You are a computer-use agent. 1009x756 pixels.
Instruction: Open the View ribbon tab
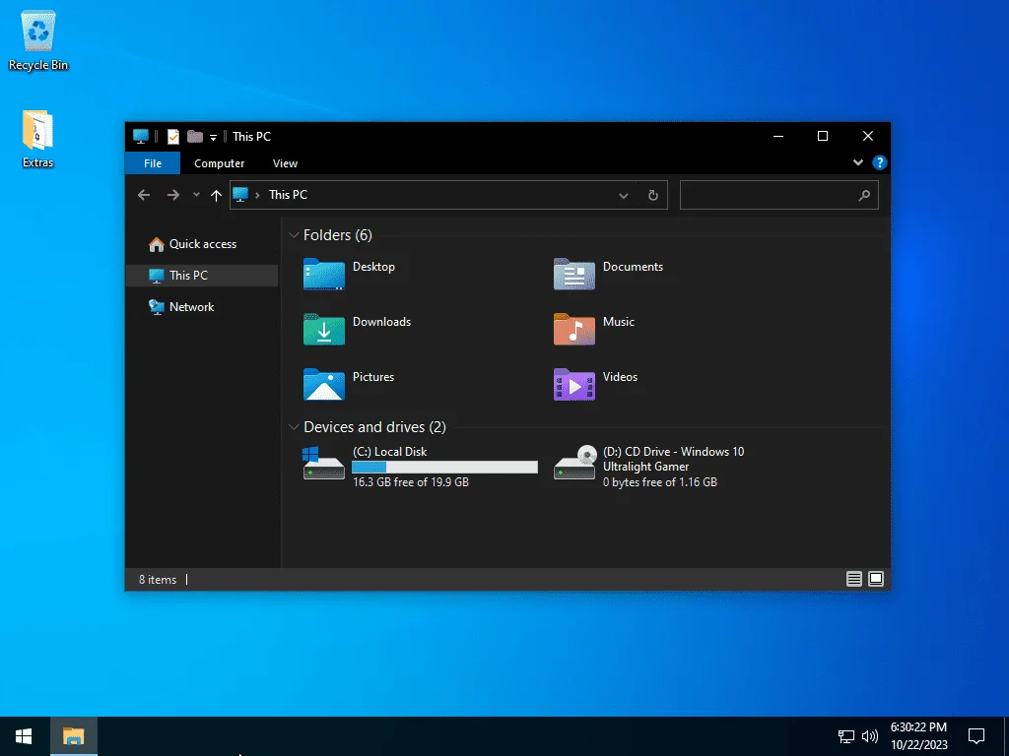285,163
